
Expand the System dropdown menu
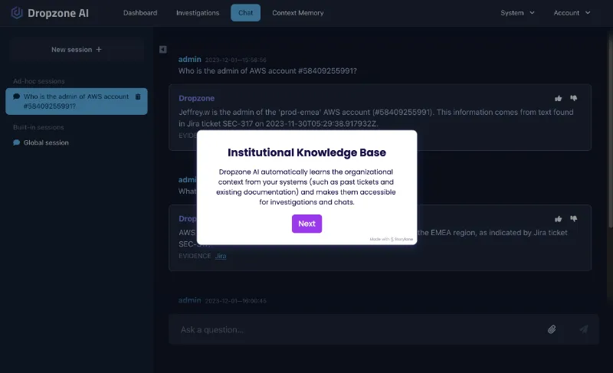(517, 13)
